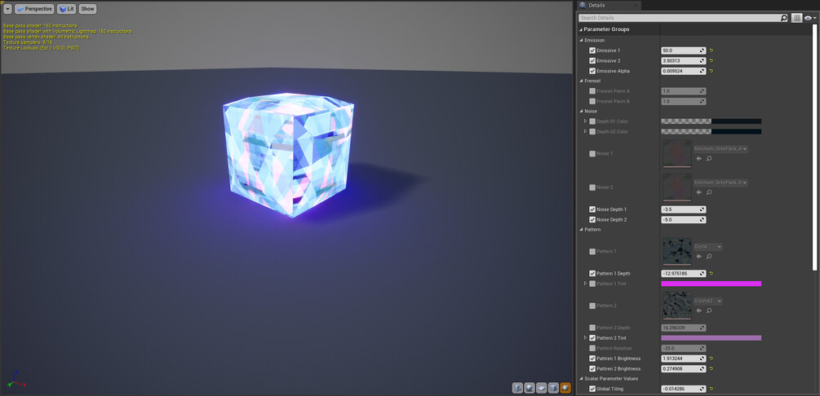This screenshot has height=396, width=820.
Task: Expand Pattern 2 Tint color channels
Action: click(x=586, y=338)
